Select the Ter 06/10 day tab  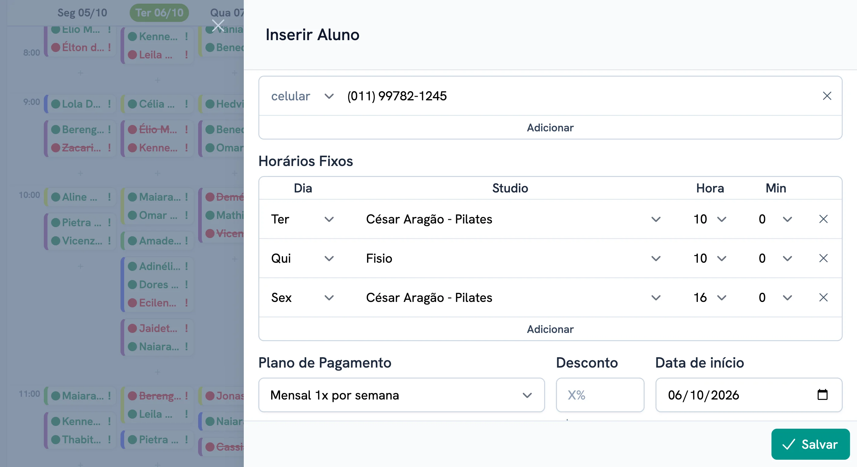(x=159, y=13)
